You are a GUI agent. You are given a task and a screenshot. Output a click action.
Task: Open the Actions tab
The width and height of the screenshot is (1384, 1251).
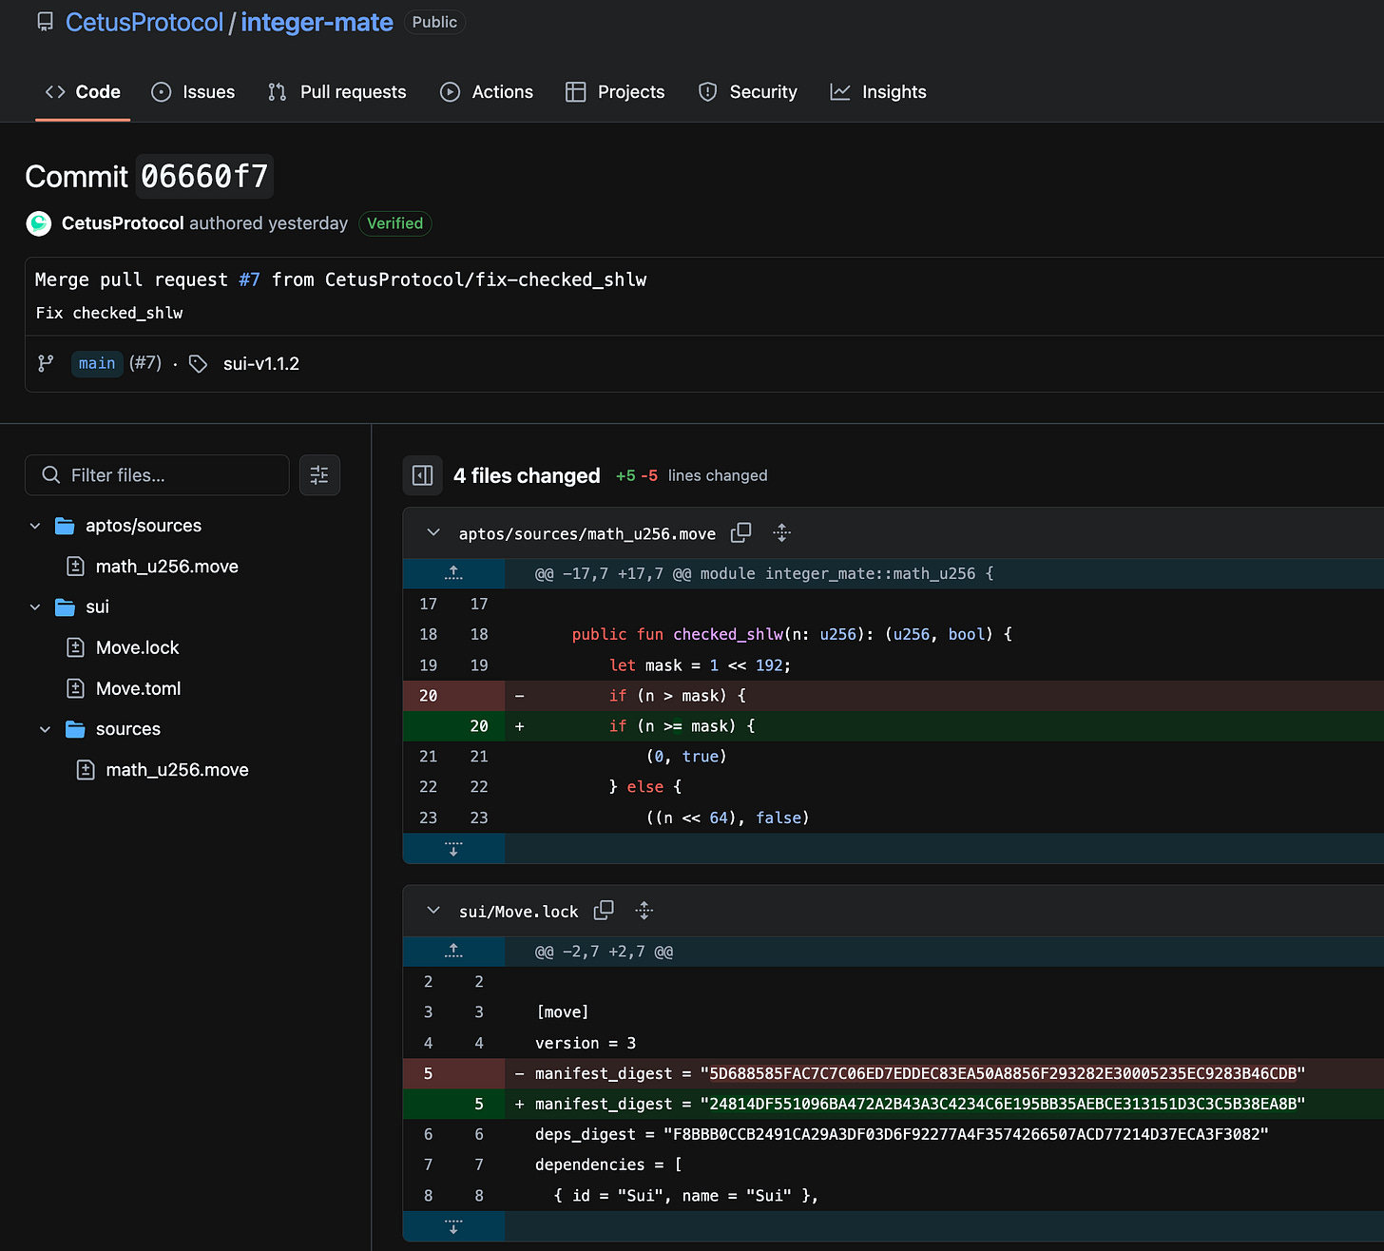pyautogui.click(x=487, y=92)
